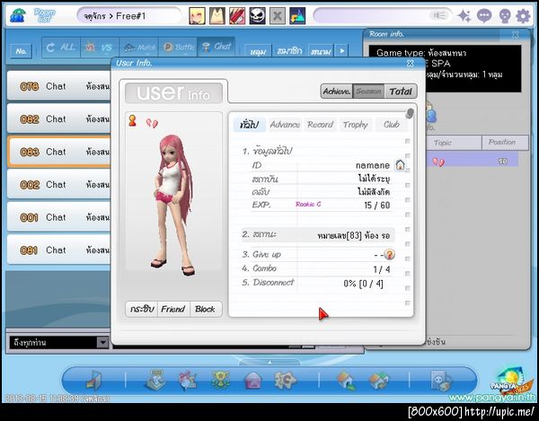539x421 pixels.
Task: Click the locker safe icon in bottom bar
Action: [441, 381]
